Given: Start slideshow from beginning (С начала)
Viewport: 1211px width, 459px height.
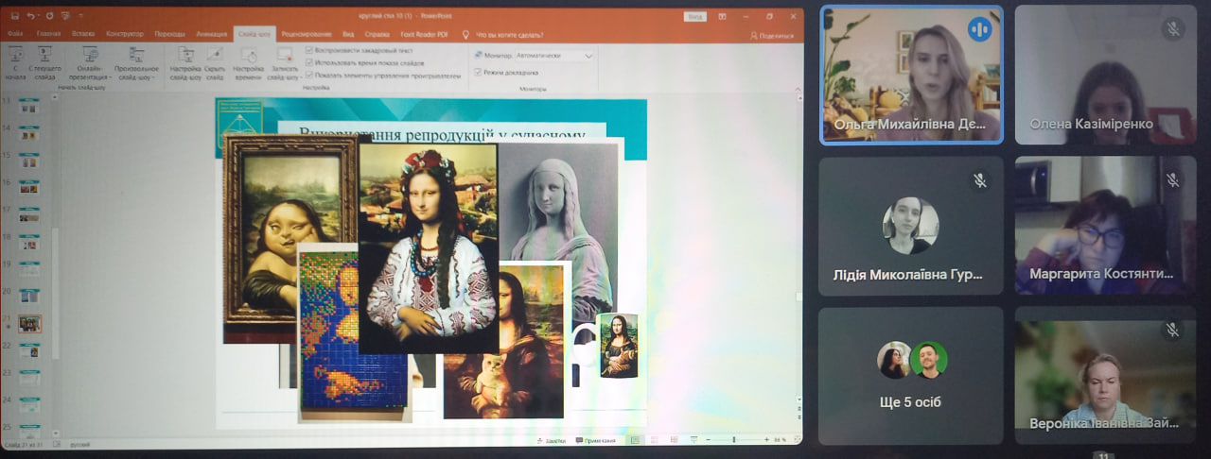Looking at the screenshot, I should pyautogui.click(x=16, y=62).
